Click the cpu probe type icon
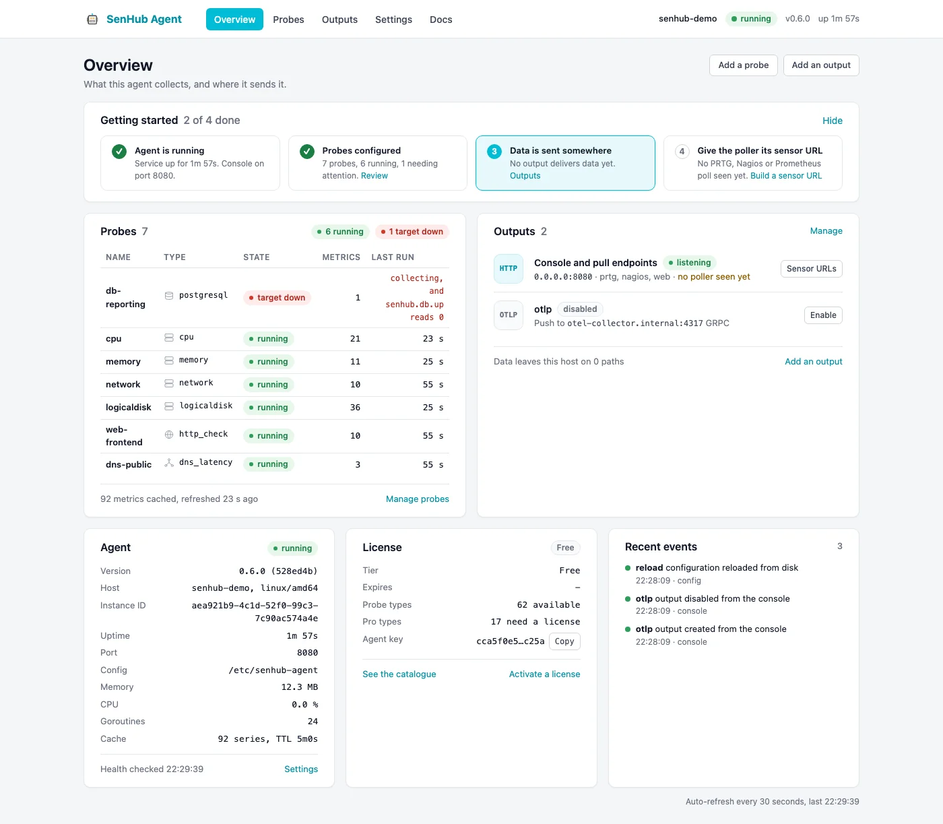This screenshot has width=943, height=824. tap(169, 338)
